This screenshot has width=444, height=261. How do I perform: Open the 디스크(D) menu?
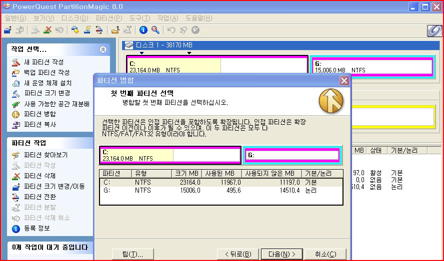point(75,18)
